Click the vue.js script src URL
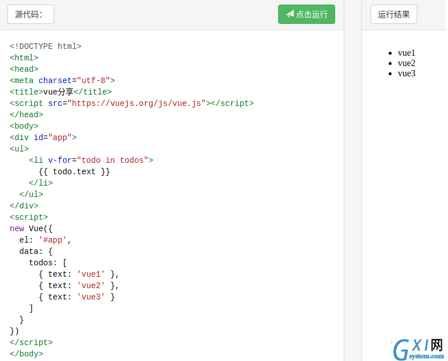448x361 pixels. 136,103
